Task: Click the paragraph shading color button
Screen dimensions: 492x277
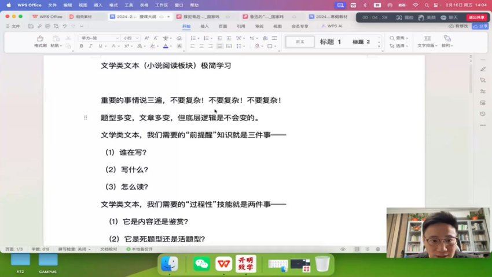Action: click(258, 46)
